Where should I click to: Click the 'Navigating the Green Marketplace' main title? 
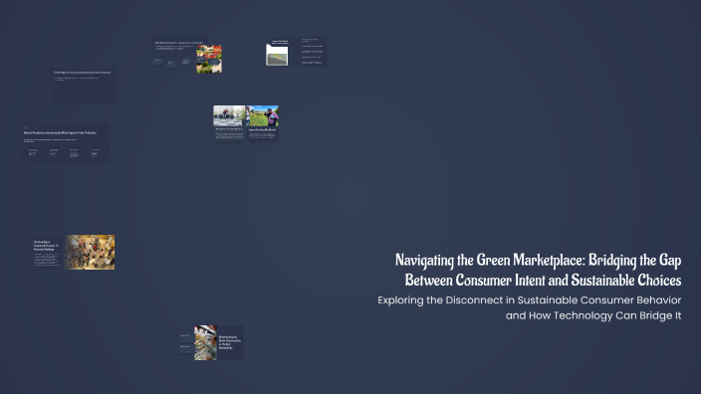click(539, 271)
